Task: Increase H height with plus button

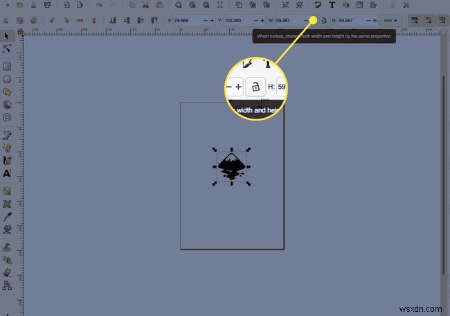Action: point(375,20)
